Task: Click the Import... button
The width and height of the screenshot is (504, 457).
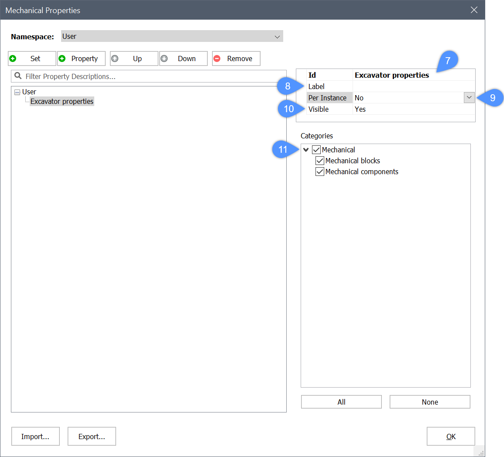Action: click(35, 436)
